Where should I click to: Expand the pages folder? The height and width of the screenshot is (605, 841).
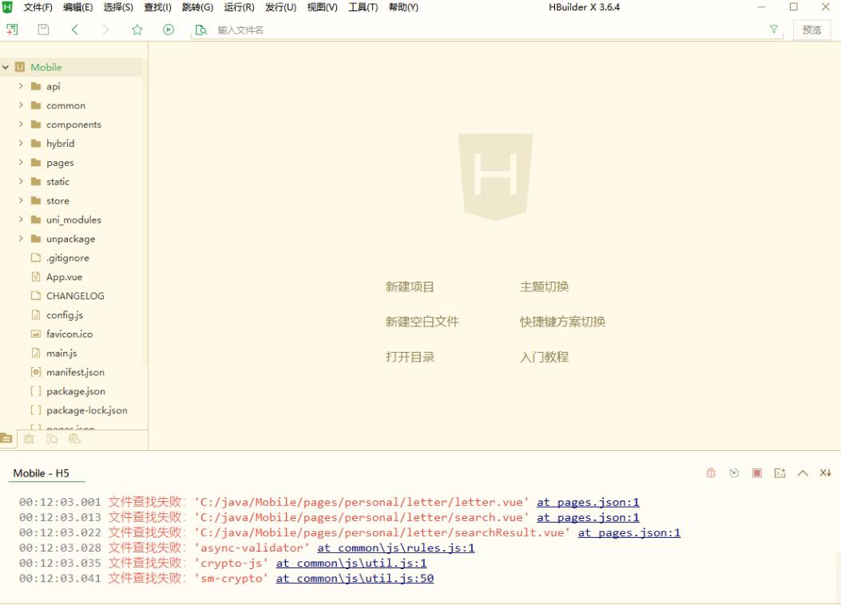click(21, 162)
